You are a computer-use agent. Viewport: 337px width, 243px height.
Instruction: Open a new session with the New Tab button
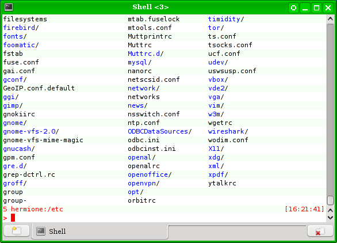17,231
